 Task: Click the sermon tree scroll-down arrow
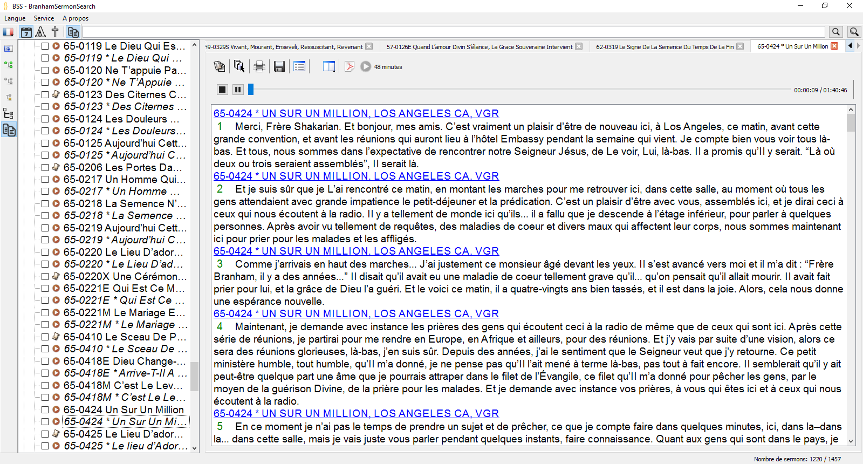coord(195,448)
